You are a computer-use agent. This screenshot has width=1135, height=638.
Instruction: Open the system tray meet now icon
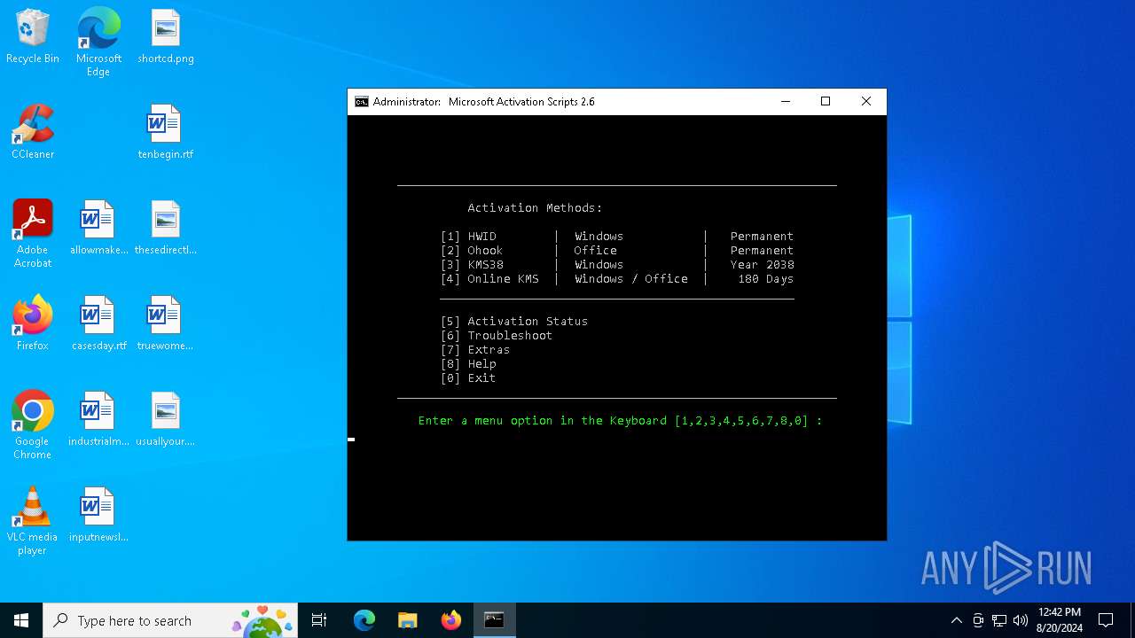[978, 620]
